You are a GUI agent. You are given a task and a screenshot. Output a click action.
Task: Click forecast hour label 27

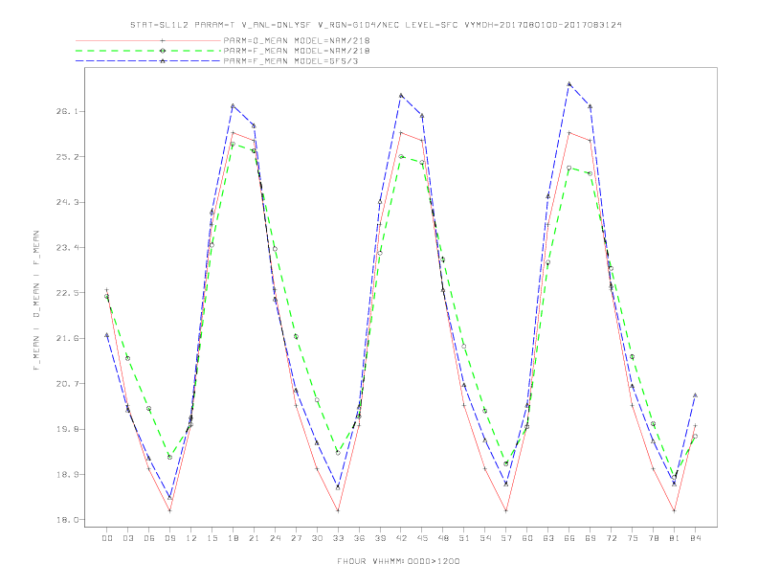point(296,538)
